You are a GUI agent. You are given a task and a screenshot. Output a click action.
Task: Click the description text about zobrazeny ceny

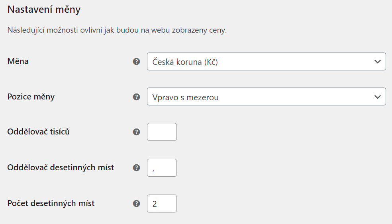tap(117, 30)
